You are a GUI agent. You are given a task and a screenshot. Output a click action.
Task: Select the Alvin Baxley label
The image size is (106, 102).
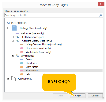pyautogui.click(x=28, y=56)
